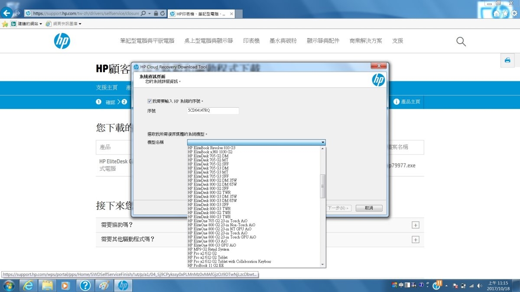Click the volume speaker tray icon
Screen dimensions: 520x292
click(x=479, y=286)
